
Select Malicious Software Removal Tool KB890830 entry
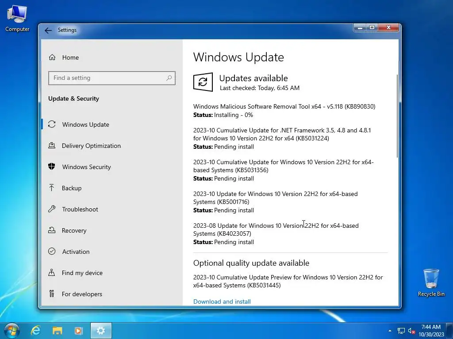284,106
